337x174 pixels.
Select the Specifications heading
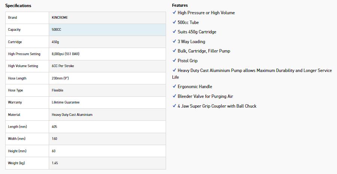18,6
